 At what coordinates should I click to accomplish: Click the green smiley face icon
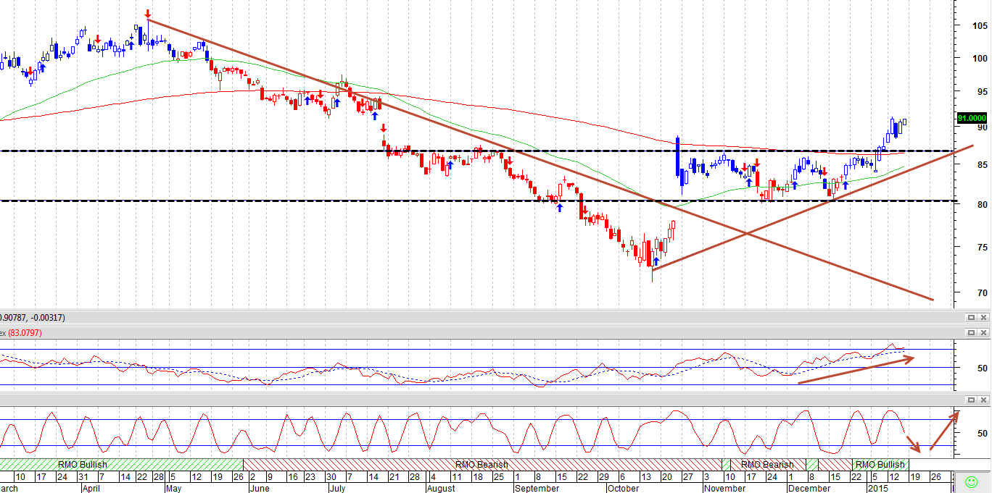[x=971, y=481]
